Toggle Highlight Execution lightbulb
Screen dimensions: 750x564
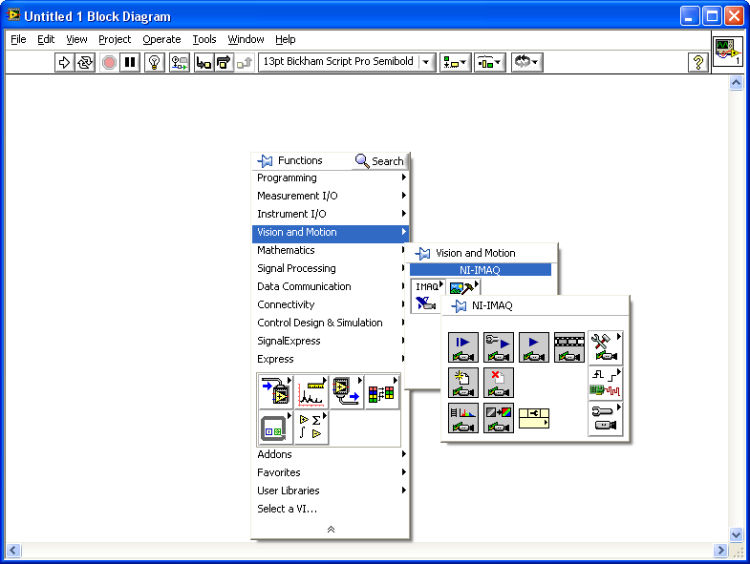tap(155, 62)
